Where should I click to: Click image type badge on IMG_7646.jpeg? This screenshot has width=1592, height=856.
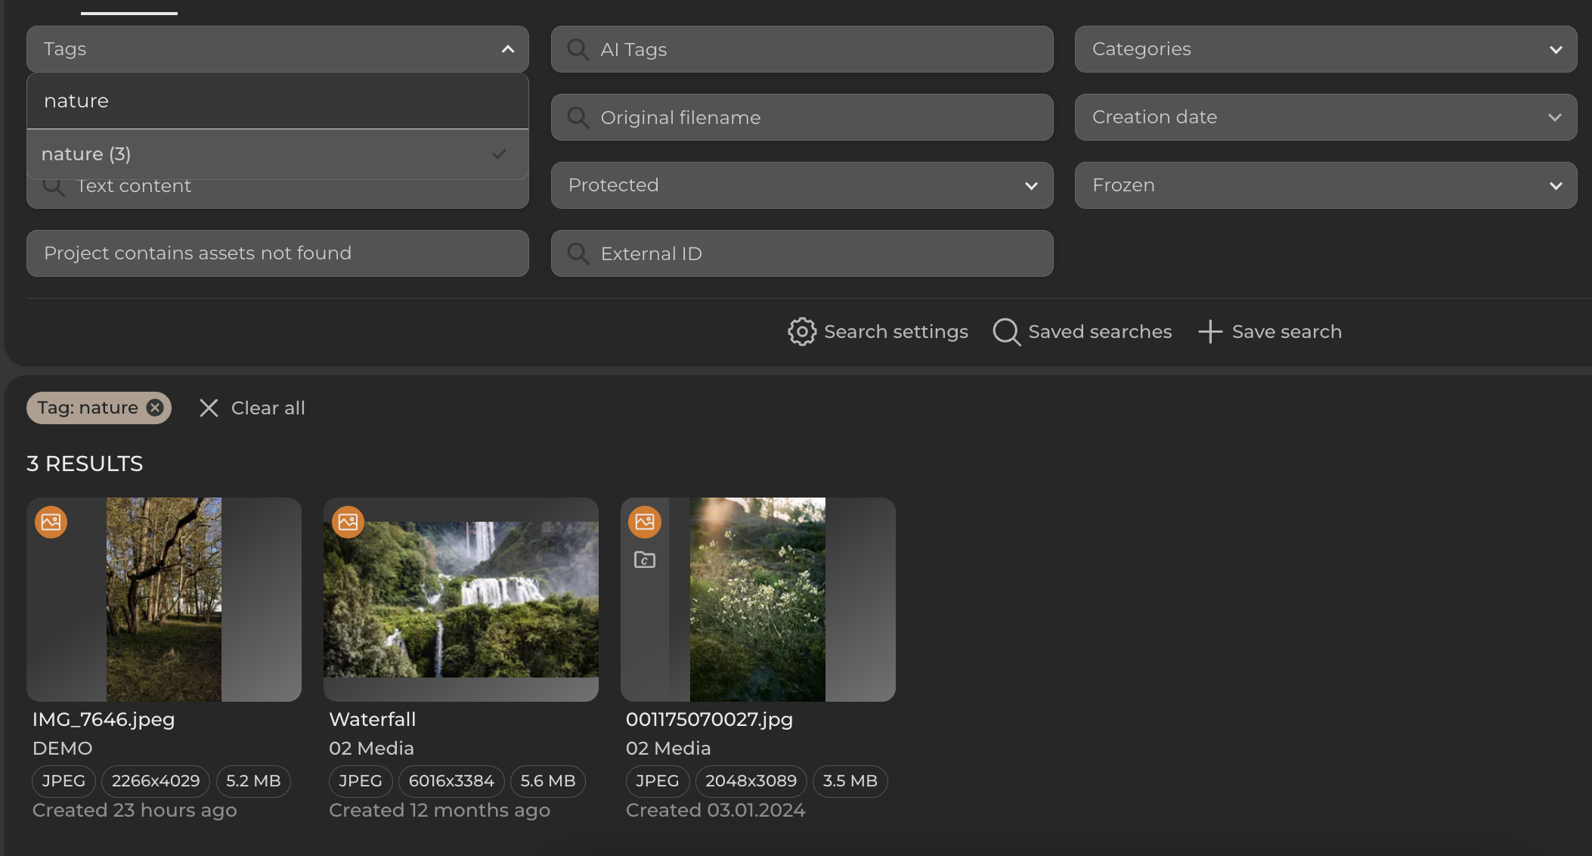[x=51, y=523]
